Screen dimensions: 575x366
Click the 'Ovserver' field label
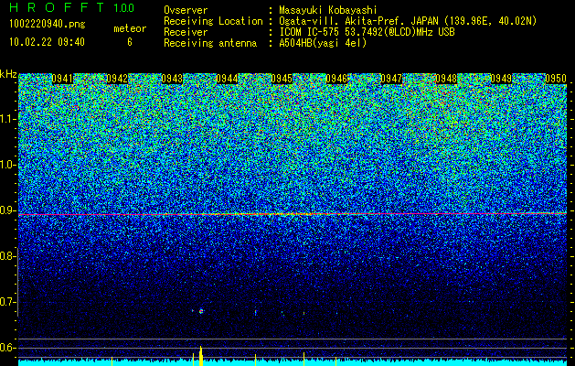[186, 10]
